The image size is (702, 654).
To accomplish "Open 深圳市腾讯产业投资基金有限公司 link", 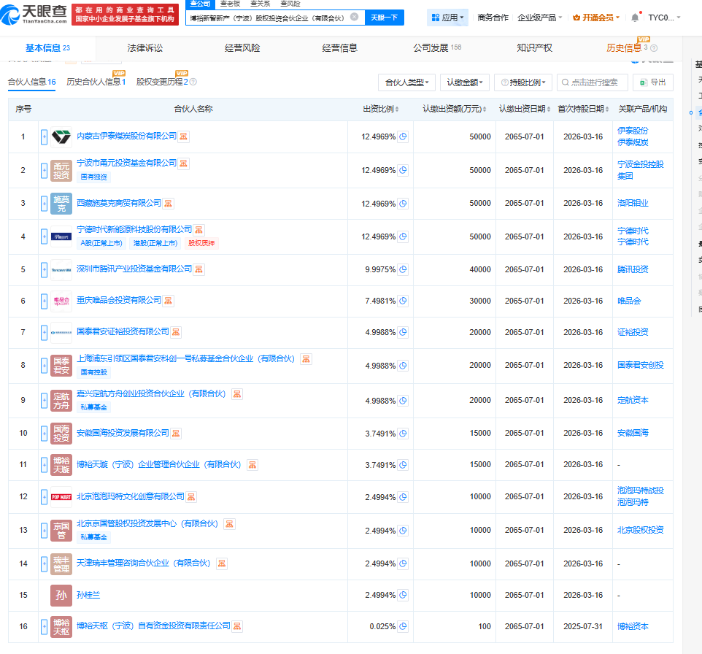I will coord(134,269).
